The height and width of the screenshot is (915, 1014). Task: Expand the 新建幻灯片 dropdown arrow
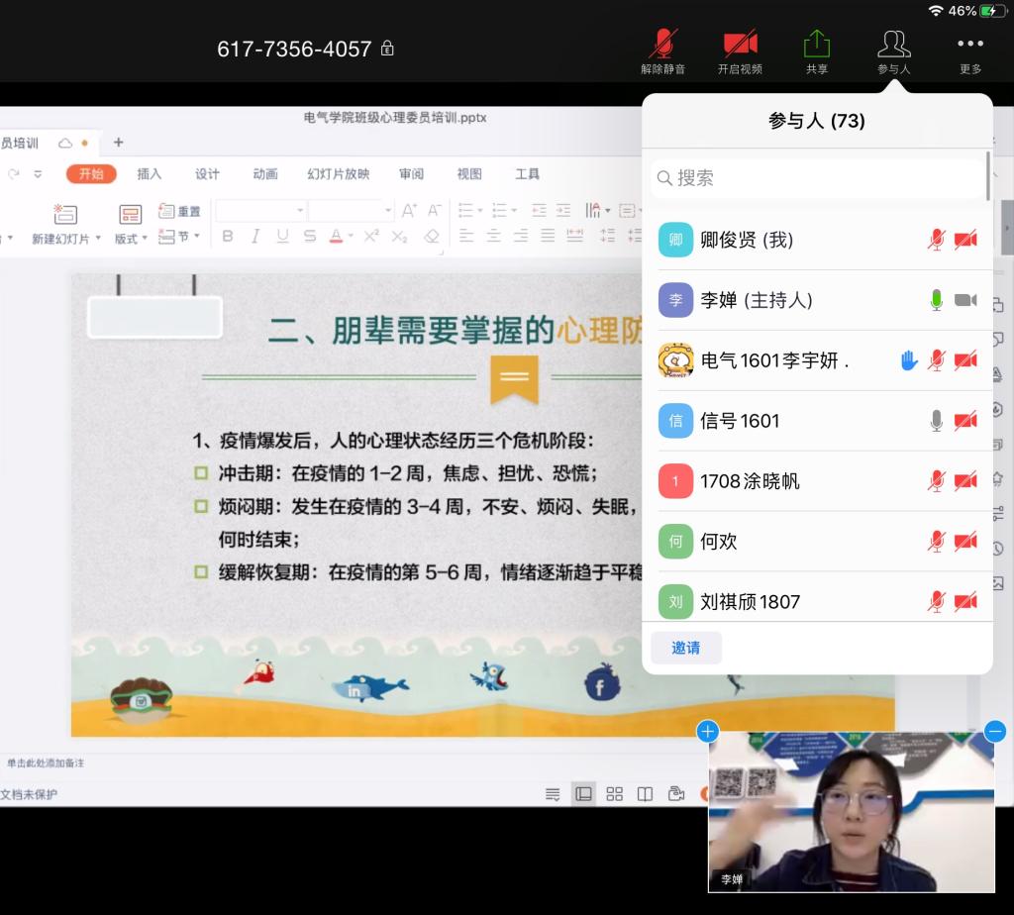click(x=97, y=239)
